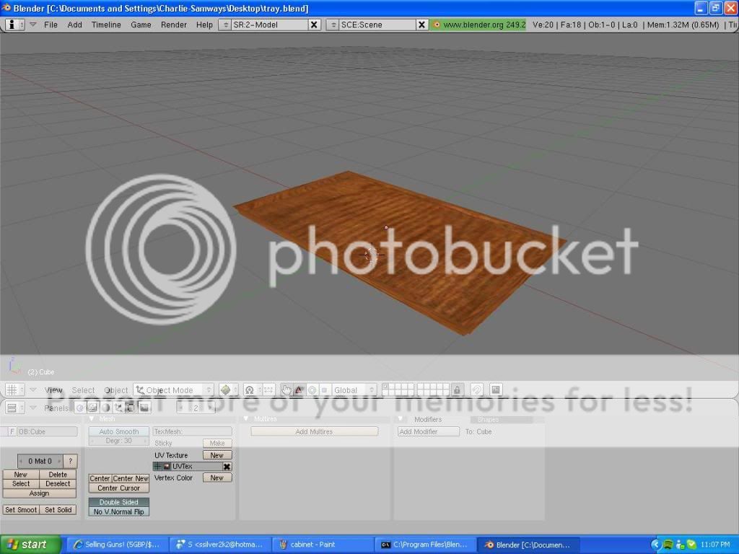Click the UVTex render image icon
739x554 pixels.
coord(167,467)
